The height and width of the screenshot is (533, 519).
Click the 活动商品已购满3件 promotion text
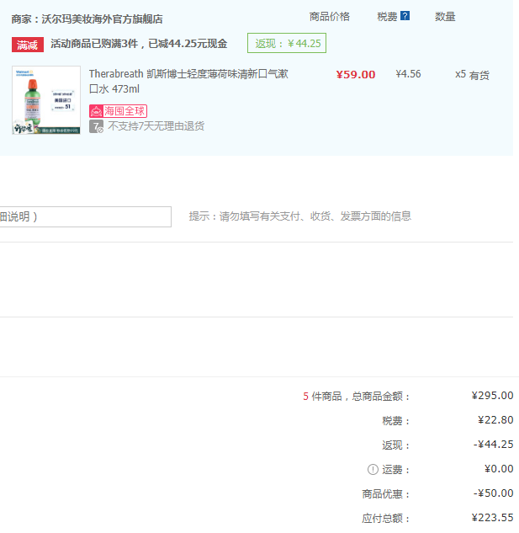coord(139,44)
